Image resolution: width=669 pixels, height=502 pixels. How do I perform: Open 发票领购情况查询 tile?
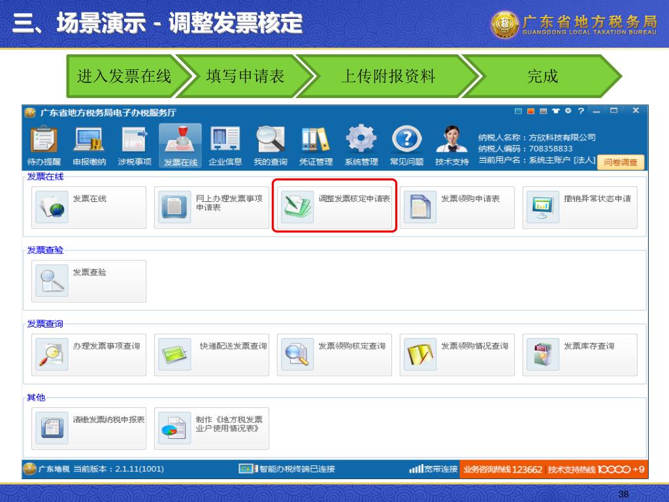(x=457, y=355)
